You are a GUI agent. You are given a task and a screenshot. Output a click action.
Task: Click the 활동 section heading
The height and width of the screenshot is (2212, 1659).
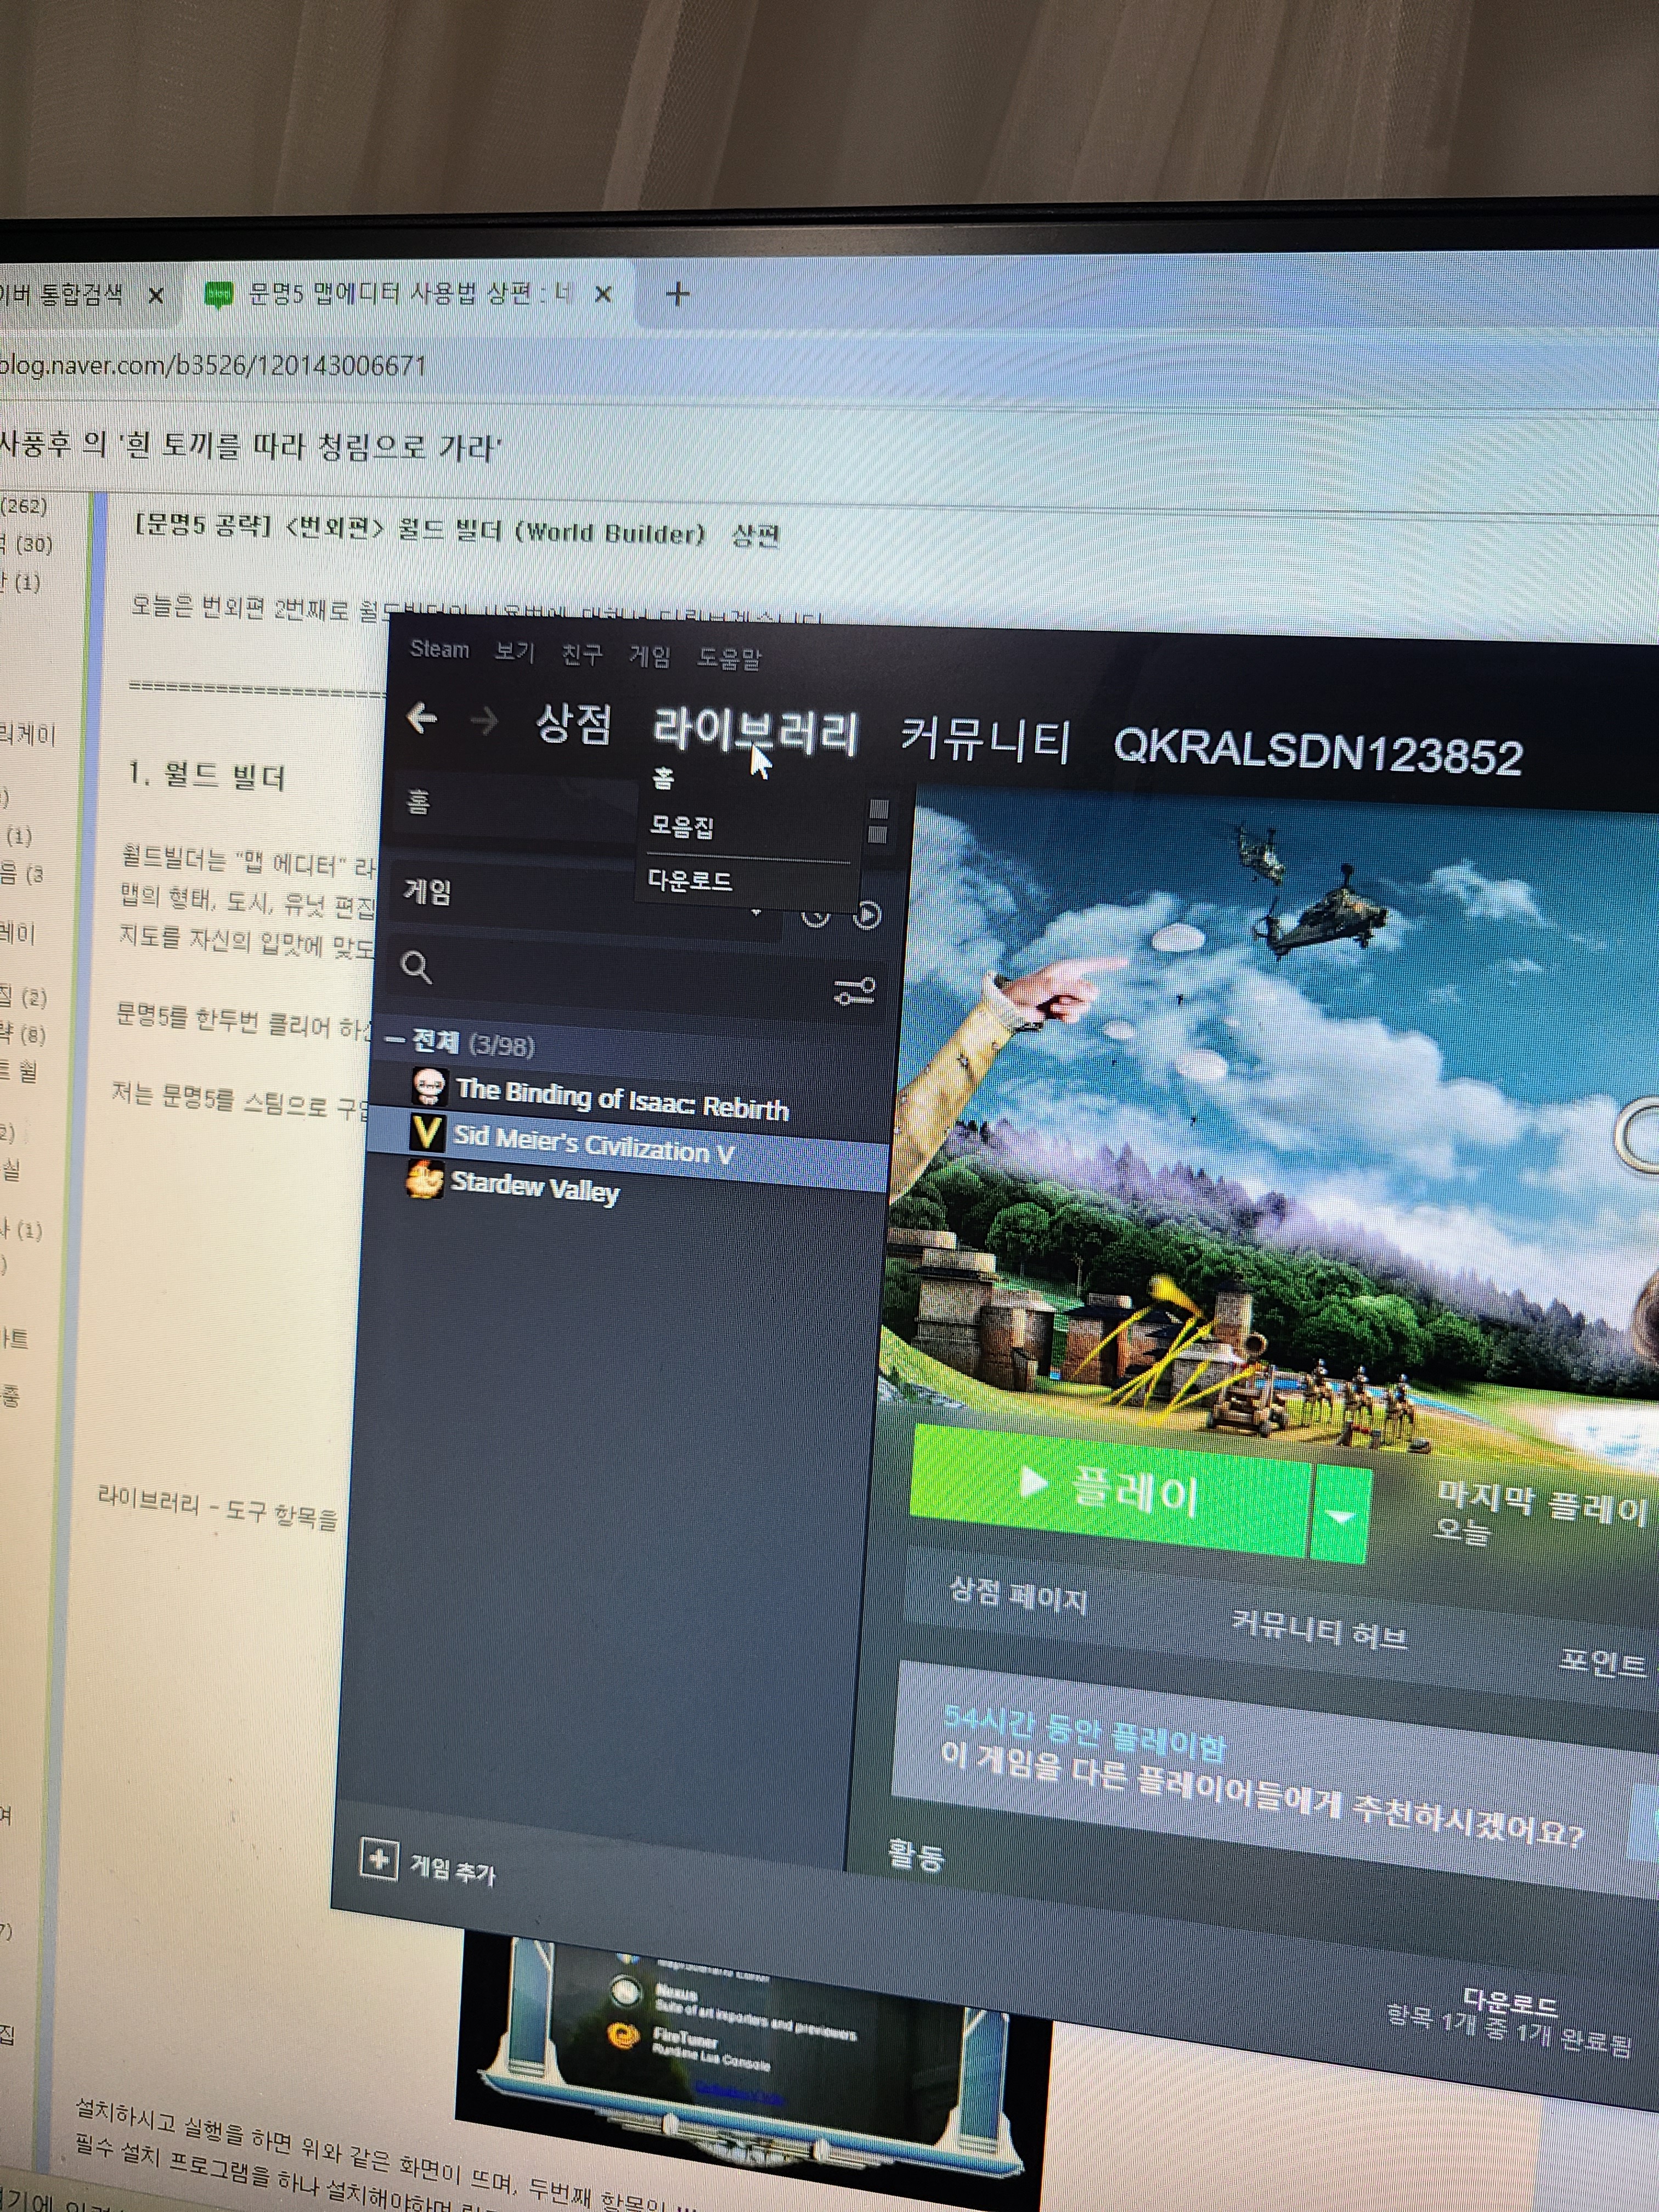click(x=916, y=1856)
